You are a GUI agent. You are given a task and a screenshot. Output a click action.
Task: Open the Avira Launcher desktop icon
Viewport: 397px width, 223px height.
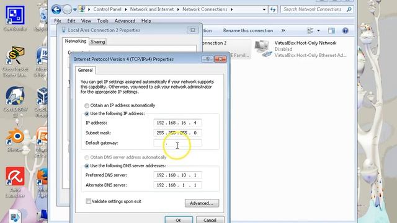tap(15, 182)
